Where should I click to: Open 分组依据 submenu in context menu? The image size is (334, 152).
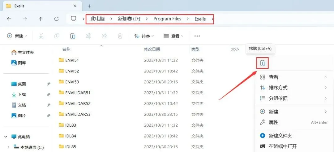click(294, 98)
